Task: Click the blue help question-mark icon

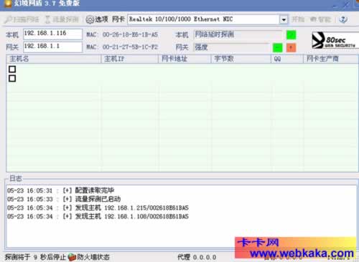Action: (343, 19)
